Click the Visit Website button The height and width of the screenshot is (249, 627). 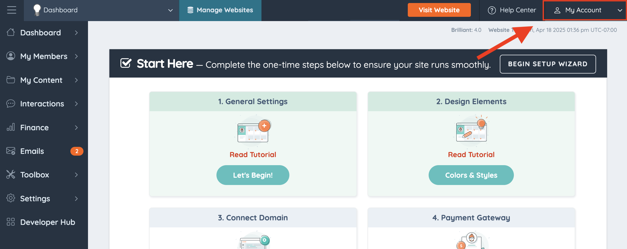point(439,10)
